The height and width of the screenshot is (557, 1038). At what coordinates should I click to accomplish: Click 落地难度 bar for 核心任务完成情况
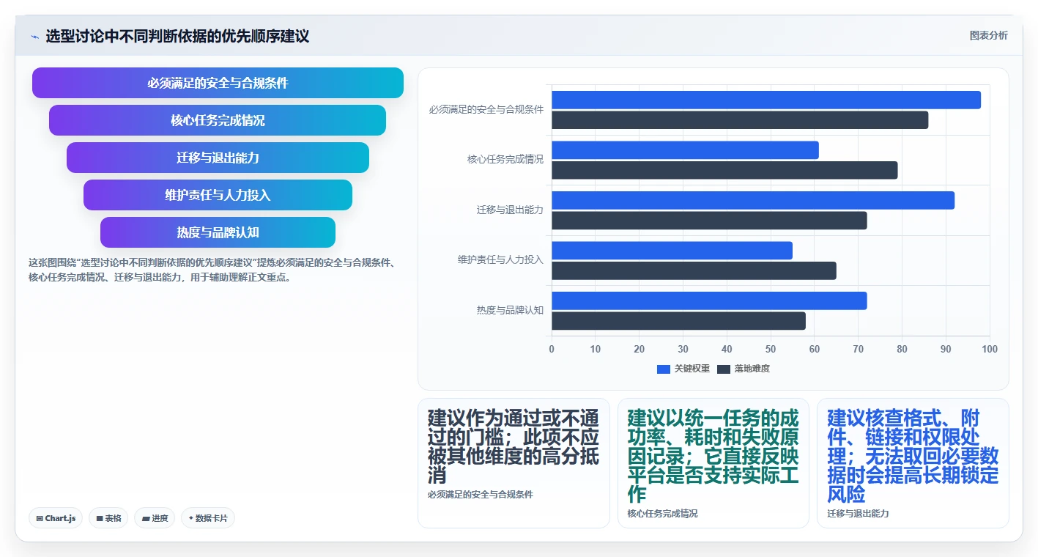[724, 170]
